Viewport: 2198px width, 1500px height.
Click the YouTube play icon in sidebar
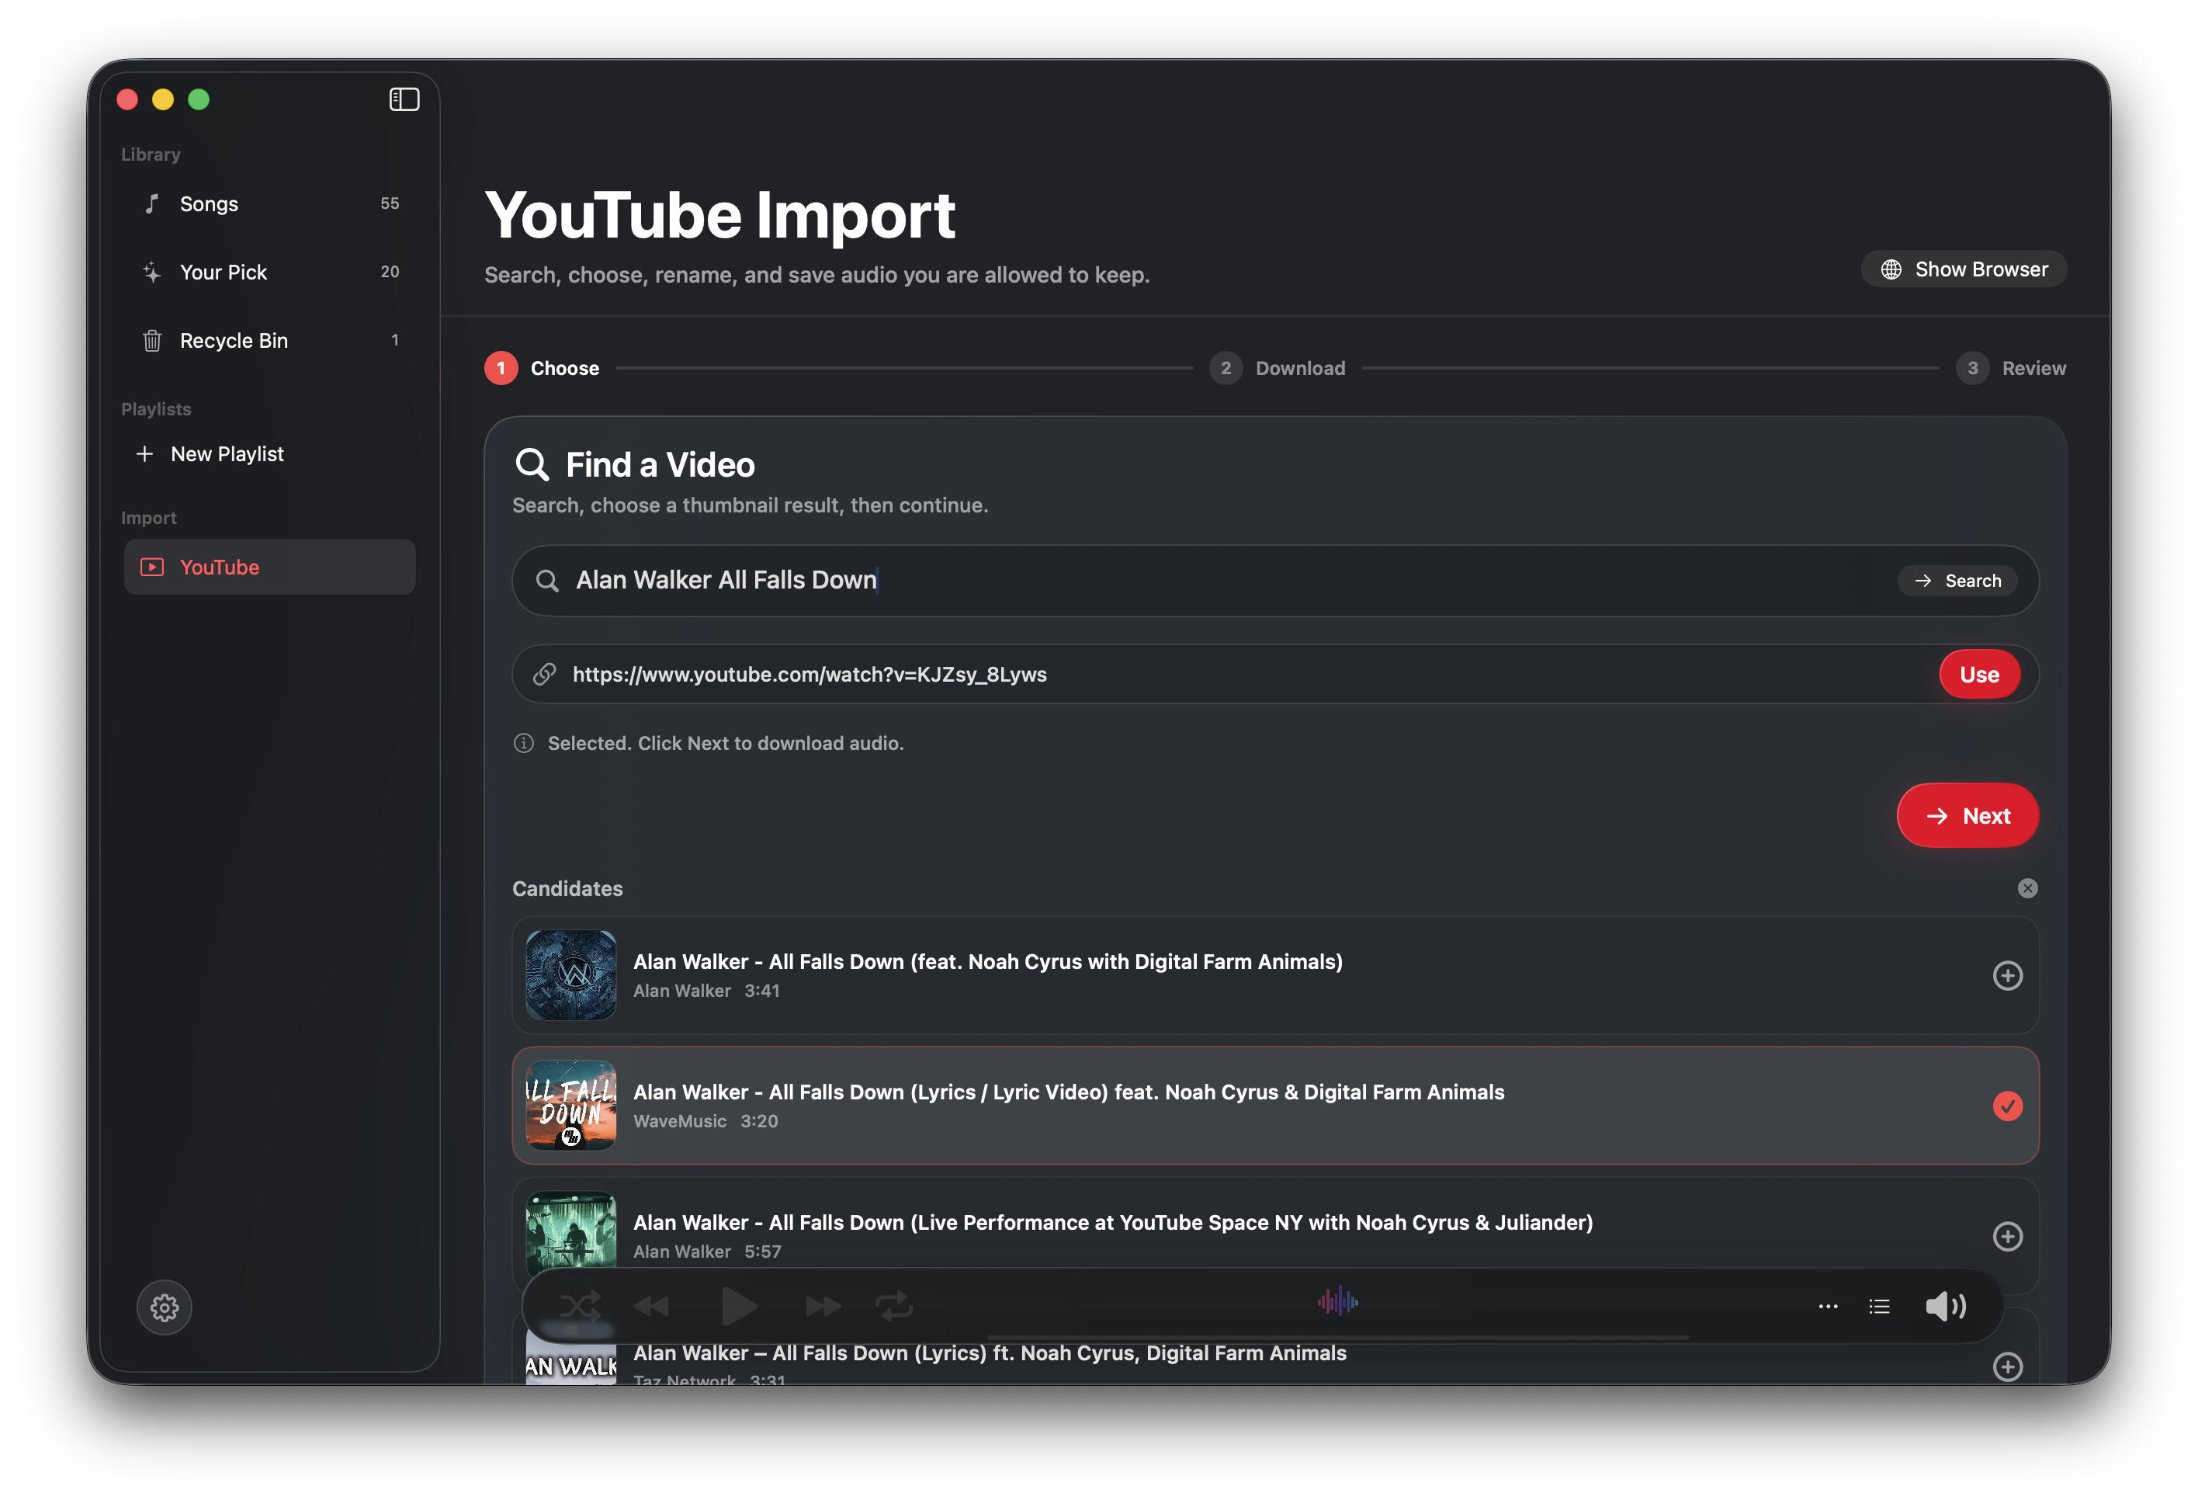[x=151, y=567]
